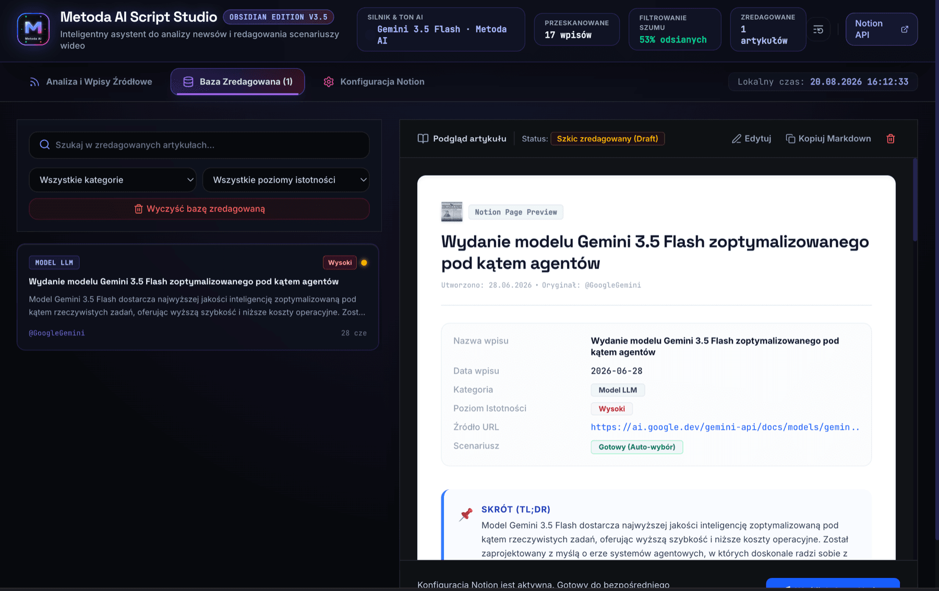Delete the article with red trash icon
The height and width of the screenshot is (591, 939).
(x=890, y=139)
